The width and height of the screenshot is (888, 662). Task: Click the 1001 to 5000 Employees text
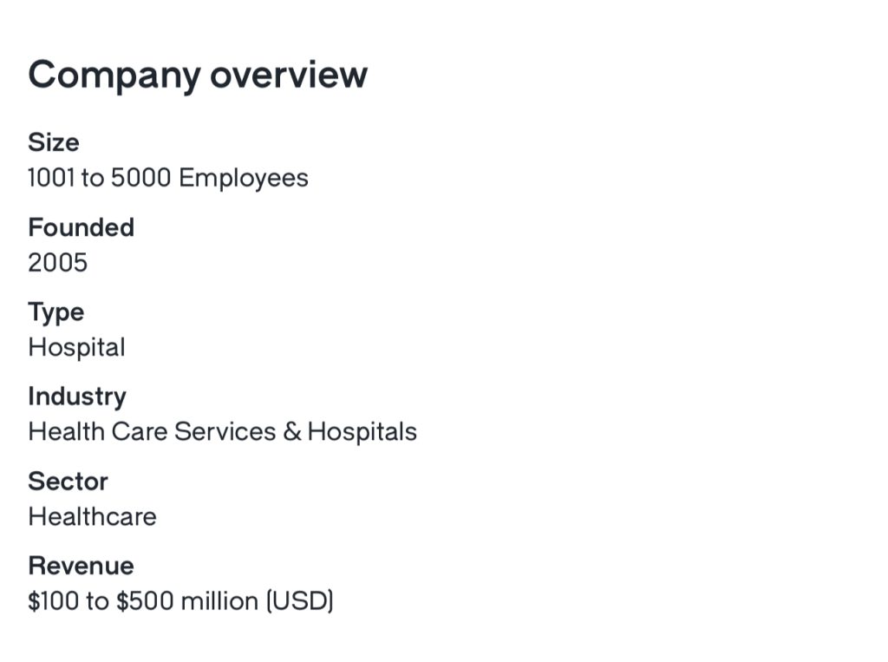(168, 178)
